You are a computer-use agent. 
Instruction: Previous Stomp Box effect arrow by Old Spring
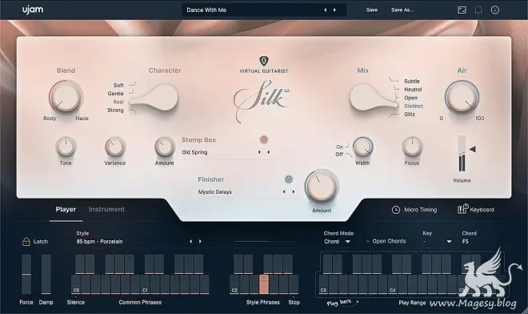(259, 152)
